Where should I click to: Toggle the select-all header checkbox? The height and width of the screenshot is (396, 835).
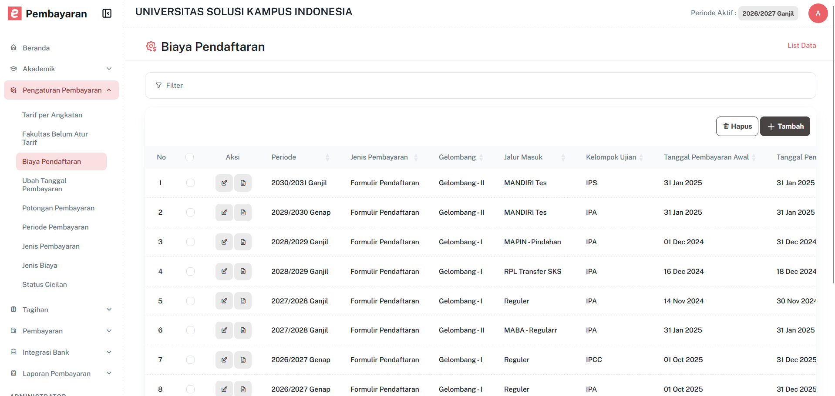[189, 157]
